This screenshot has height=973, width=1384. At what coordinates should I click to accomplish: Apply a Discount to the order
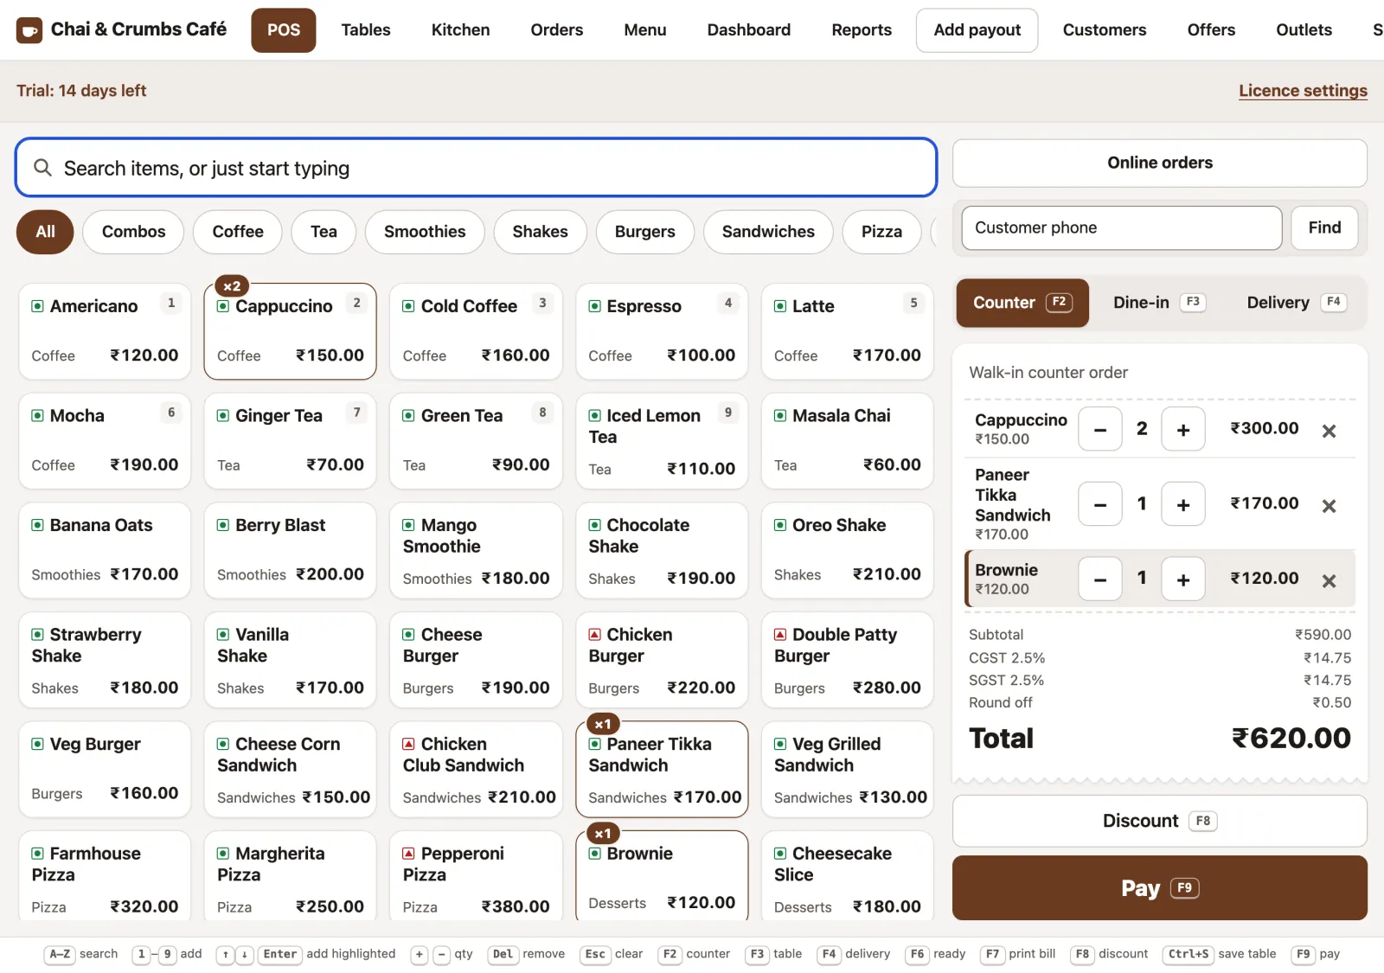1159,821
